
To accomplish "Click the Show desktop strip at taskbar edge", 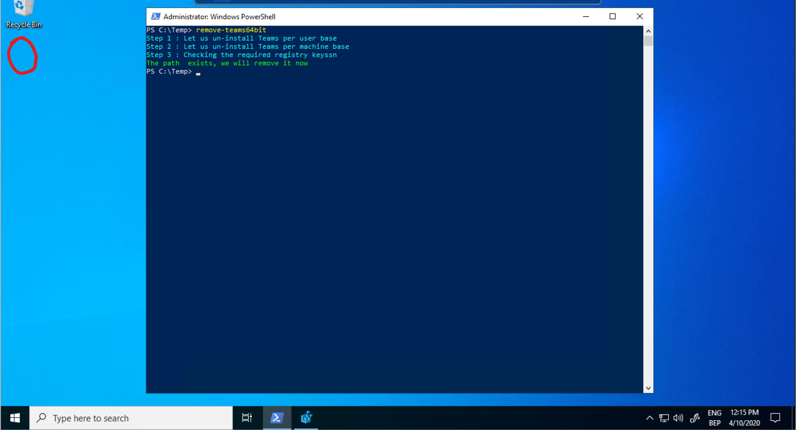I will point(794,418).
